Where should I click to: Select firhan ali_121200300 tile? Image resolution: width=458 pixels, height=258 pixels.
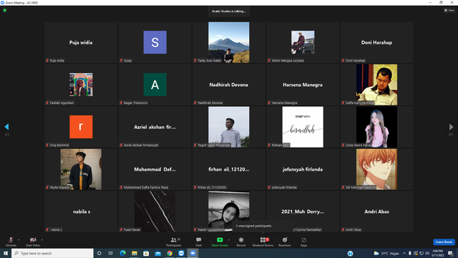tap(229, 169)
